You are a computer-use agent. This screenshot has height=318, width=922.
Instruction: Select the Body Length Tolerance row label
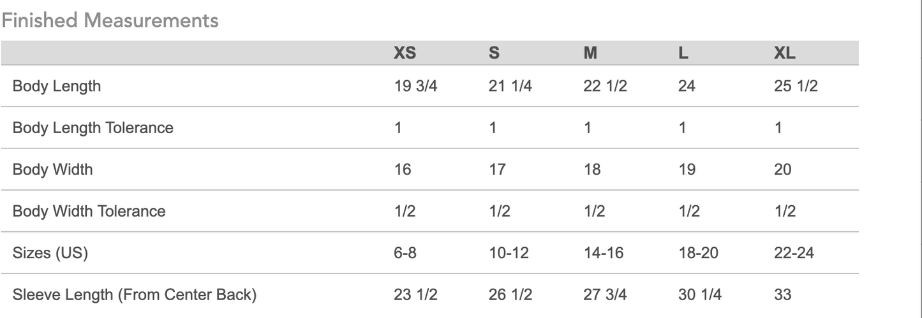coord(93,127)
